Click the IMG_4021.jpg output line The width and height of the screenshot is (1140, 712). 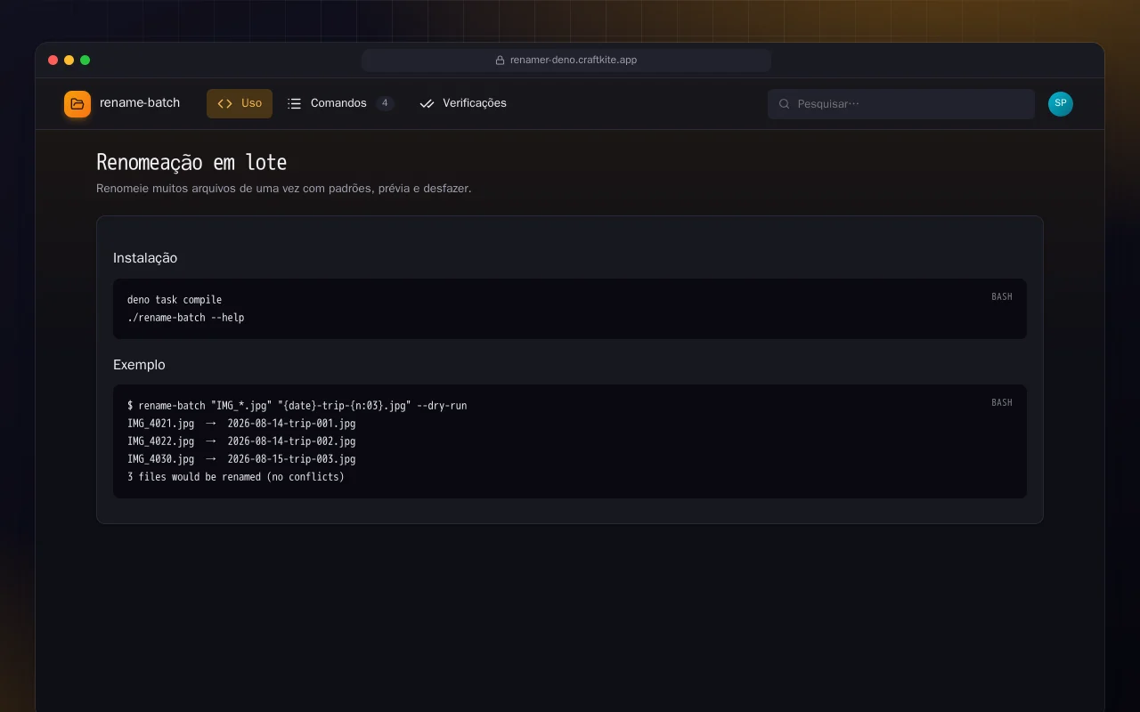click(x=241, y=424)
